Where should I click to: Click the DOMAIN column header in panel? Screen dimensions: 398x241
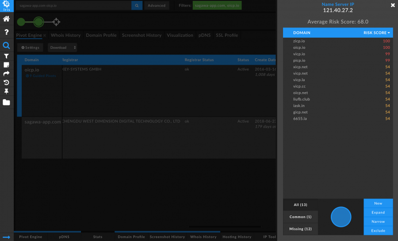point(302,33)
